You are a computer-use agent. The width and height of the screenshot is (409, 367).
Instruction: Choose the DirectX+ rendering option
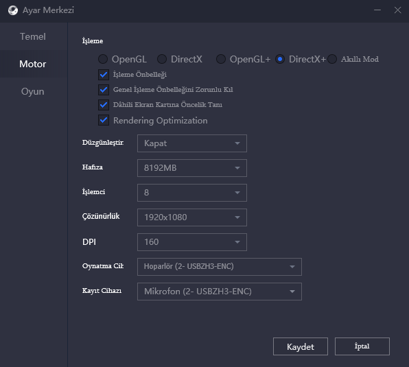tap(280, 59)
